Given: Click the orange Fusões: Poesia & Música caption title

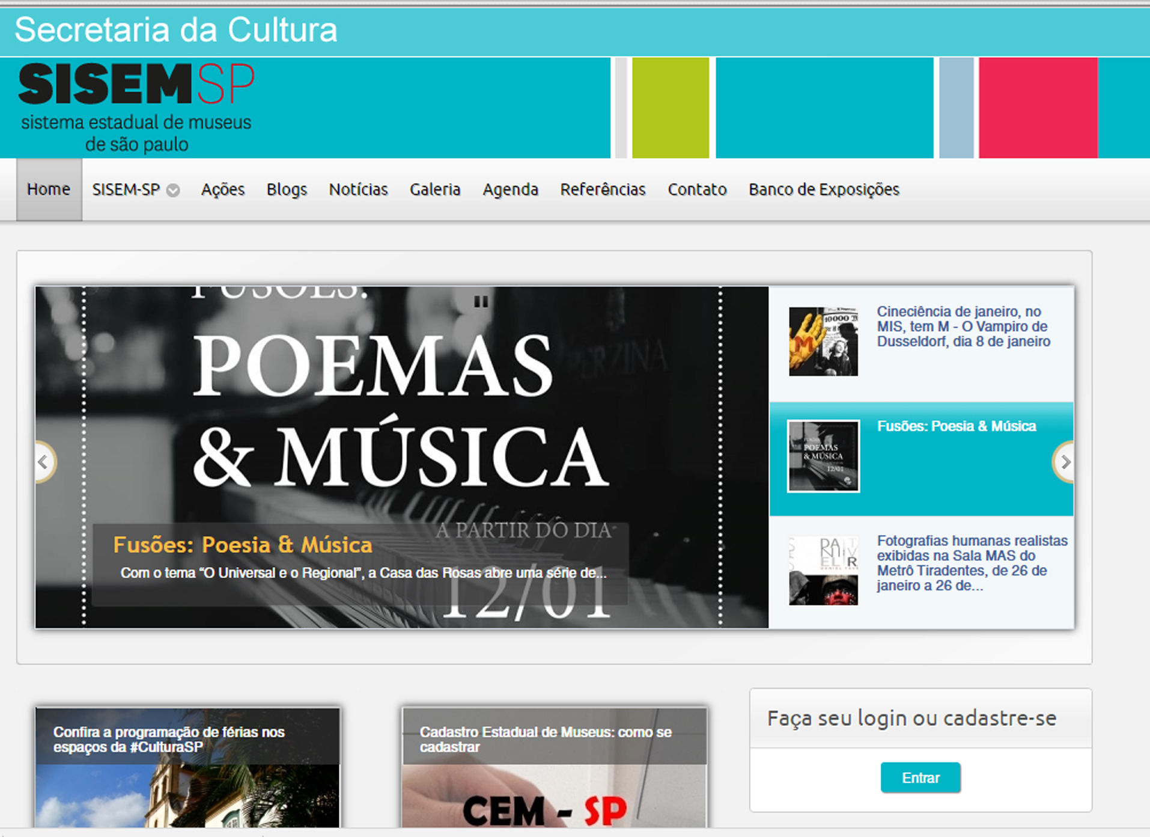Looking at the screenshot, I should click(243, 545).
